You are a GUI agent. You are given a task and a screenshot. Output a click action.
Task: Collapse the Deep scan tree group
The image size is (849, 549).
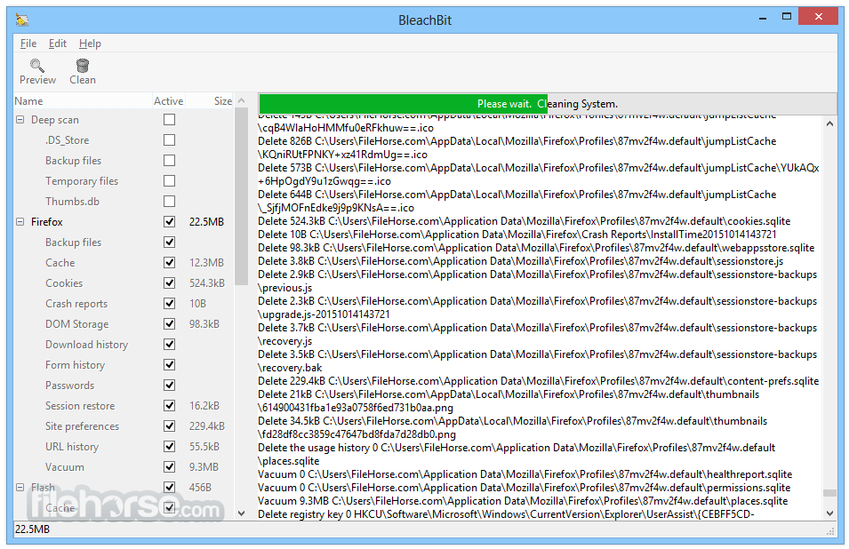20,120
